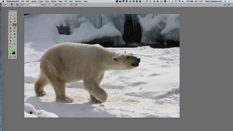Click the polar bear image canvas
Screen dimensions: 233x131
(x=102, y=65)
